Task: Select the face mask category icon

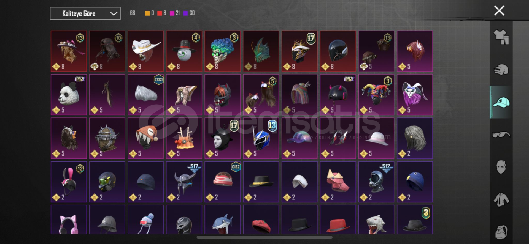Action: (x=501, y=167)
